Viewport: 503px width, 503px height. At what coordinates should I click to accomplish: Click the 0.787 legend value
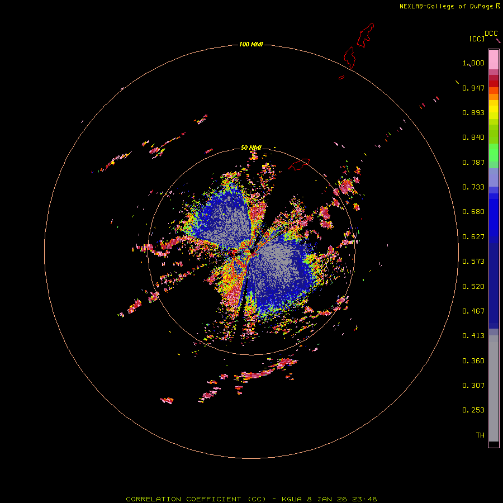(x=473, y=162)
